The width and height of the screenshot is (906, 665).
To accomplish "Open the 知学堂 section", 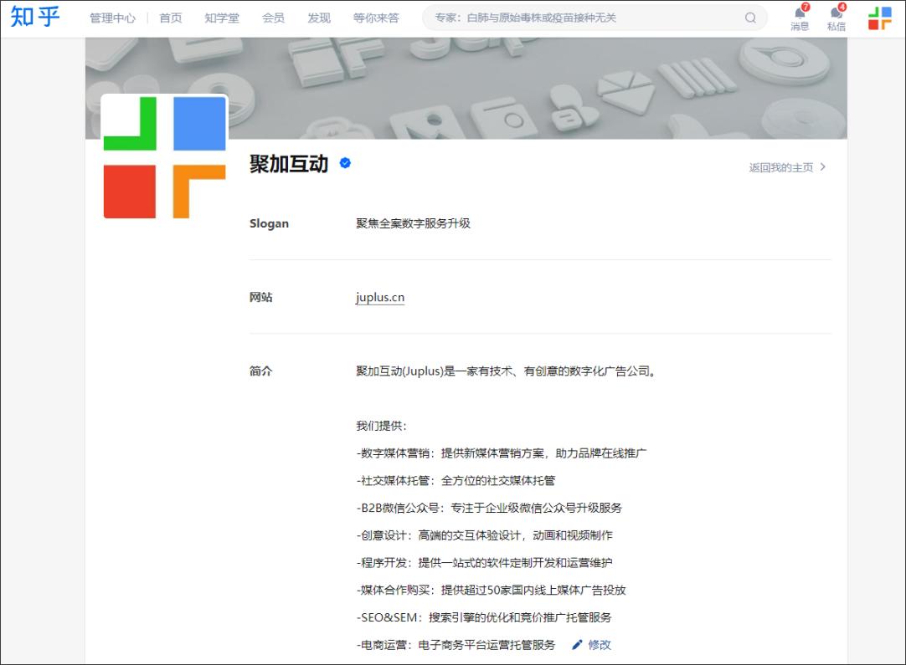I will click(221, 17).
